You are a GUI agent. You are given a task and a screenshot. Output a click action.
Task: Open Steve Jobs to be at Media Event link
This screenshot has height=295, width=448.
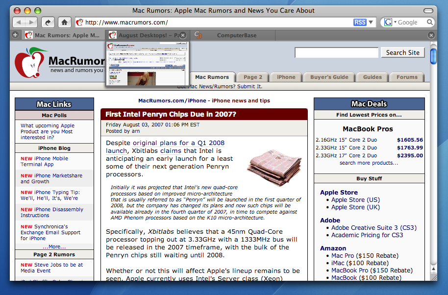click(x=52, y=268)
